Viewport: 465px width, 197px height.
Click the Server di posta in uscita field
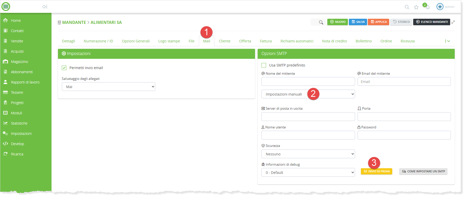(x=308, y=117)
